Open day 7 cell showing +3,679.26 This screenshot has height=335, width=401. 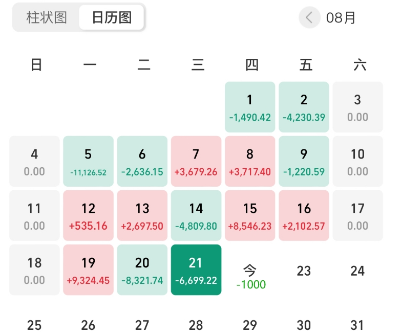pos(196,161)
